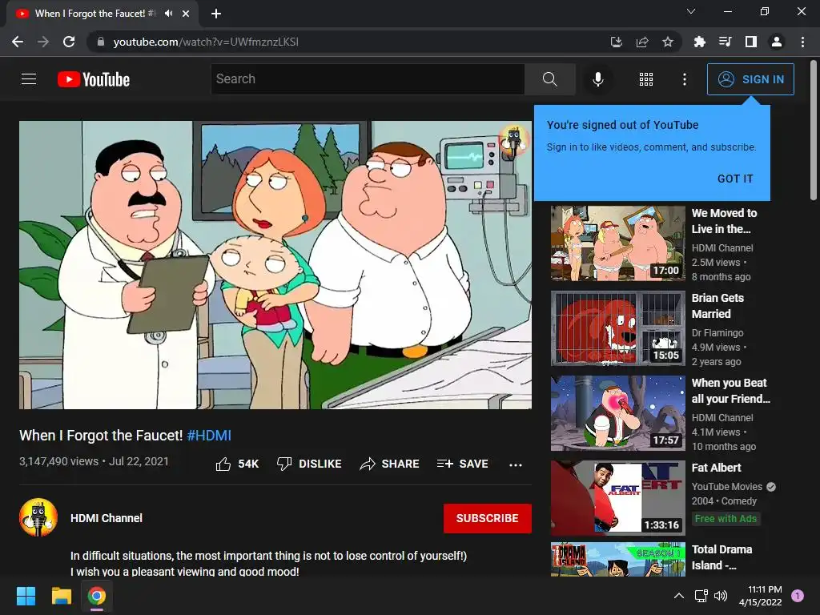
Task: Like the video with thumbs up
Action: click(237, 464)
